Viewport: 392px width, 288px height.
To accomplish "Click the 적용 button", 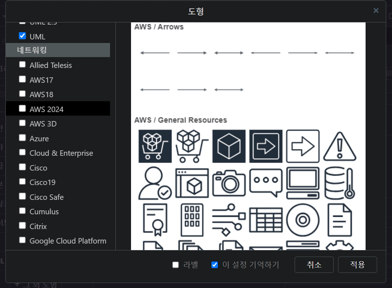I will [x=358, y=265].
